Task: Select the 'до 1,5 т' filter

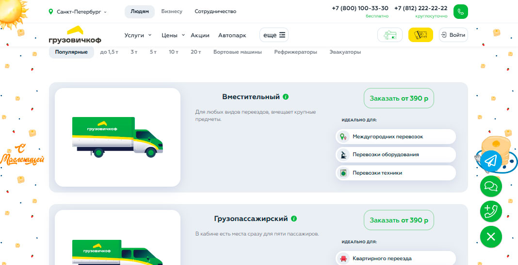Action: pos(109,52)
